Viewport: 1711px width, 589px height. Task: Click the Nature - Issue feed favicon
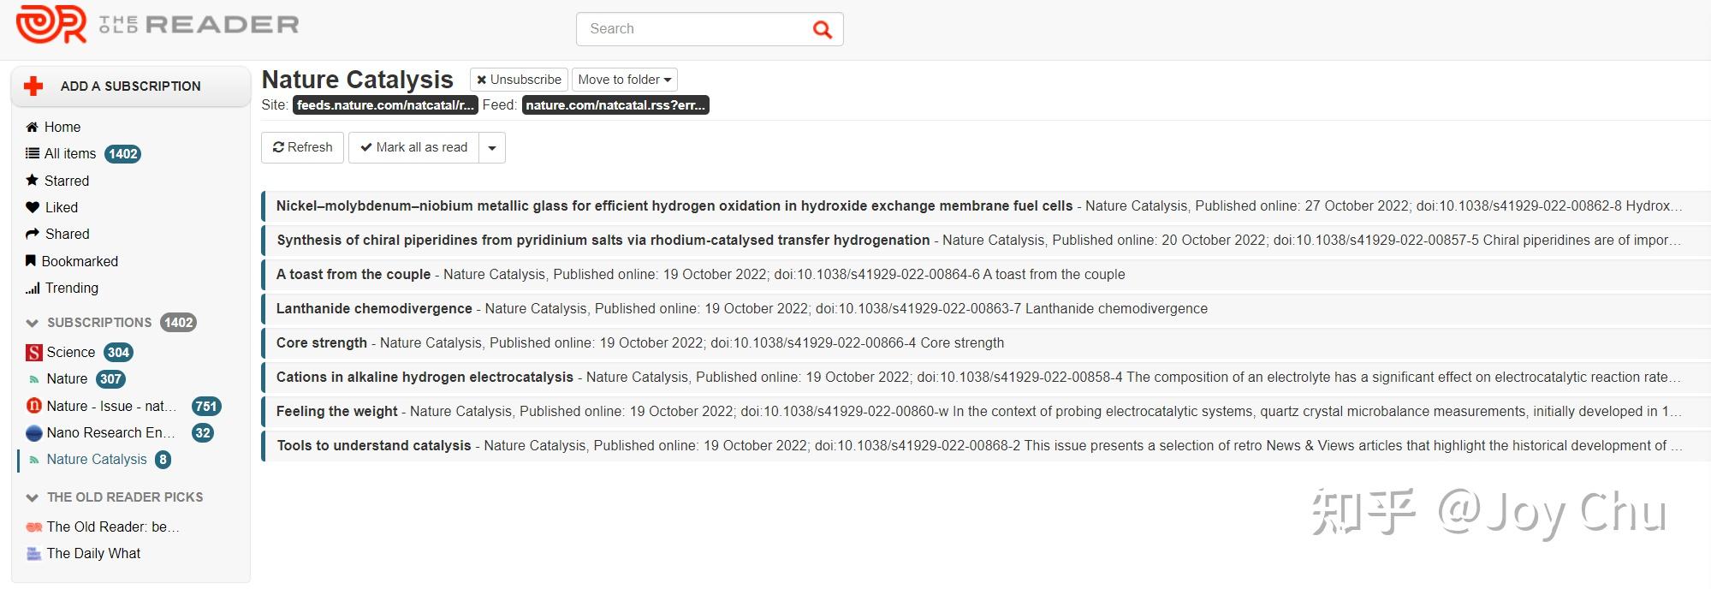pyautogui.click(x=34, y=406)
